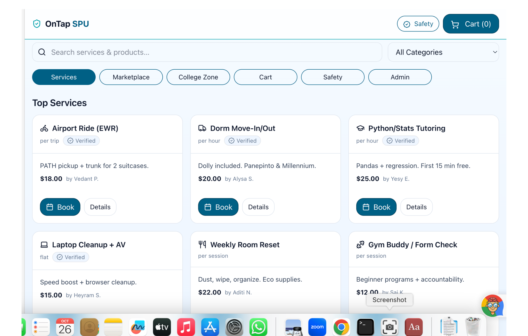Click the magnifier search icon
528x336 pixels.
pyautogui.click(x=42, y=52)
